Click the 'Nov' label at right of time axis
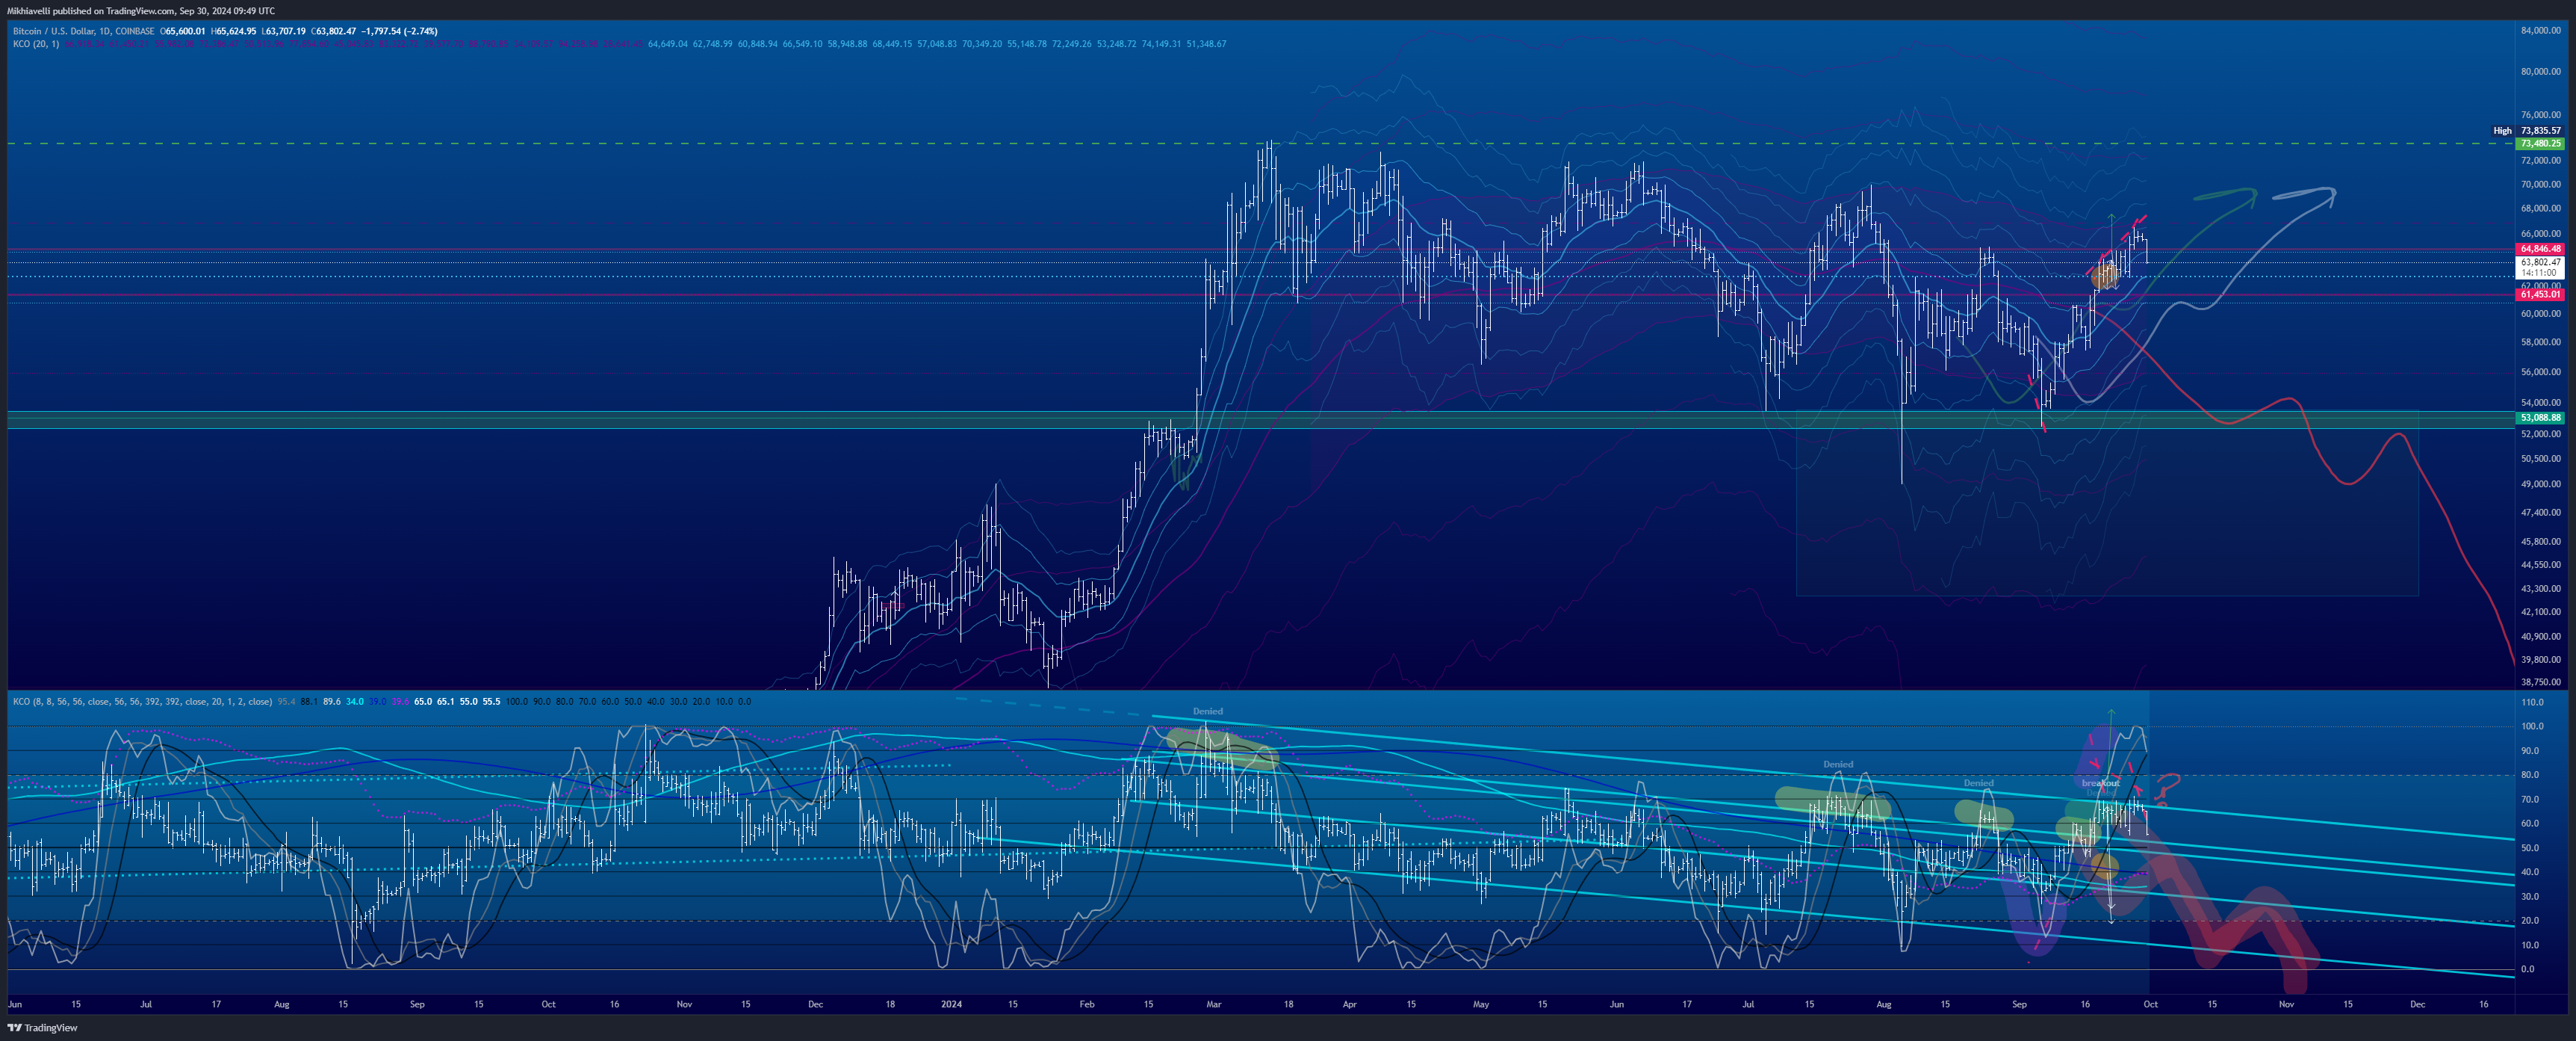Viewport: 2576px width, 1041px height. coord(2286,1004)
